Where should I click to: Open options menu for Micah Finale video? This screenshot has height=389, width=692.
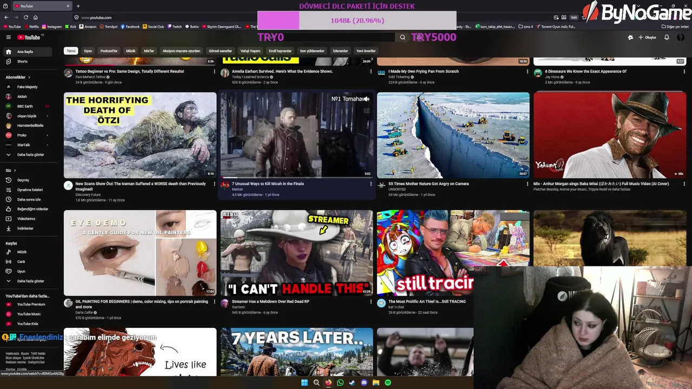click(x=371, y=184)
